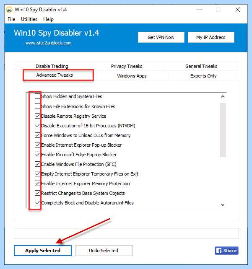Uncheck Completely Block and Disable Autorun.inf Files
Viewport: 252px width, 269px height.
click(x=37, y=203)
